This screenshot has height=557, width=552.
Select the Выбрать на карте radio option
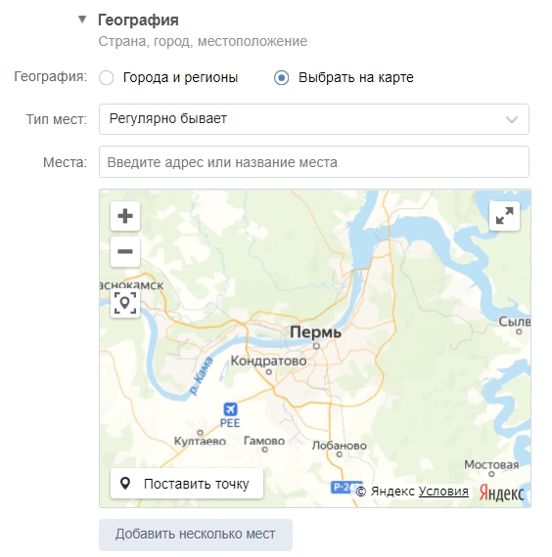281,77
